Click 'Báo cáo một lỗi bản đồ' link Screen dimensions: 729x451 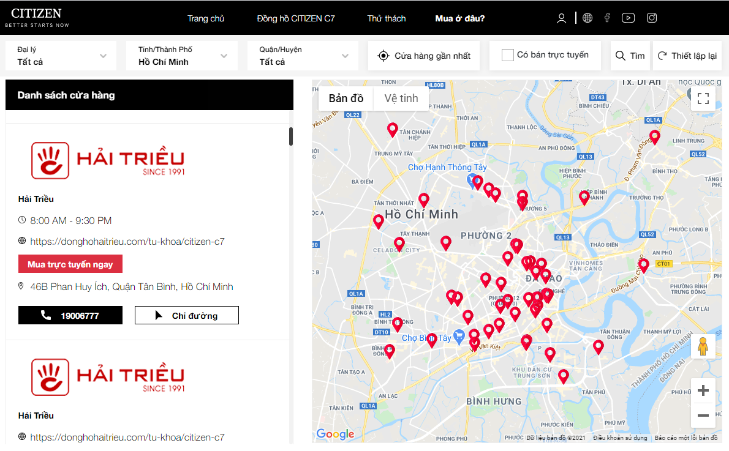(686, 438)
